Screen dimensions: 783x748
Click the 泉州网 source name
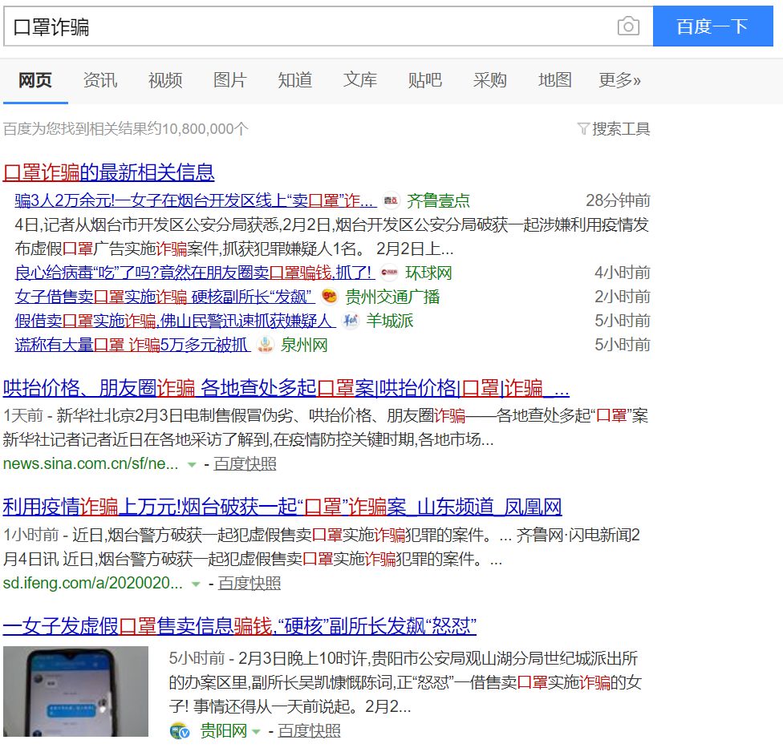click(303, 345)
